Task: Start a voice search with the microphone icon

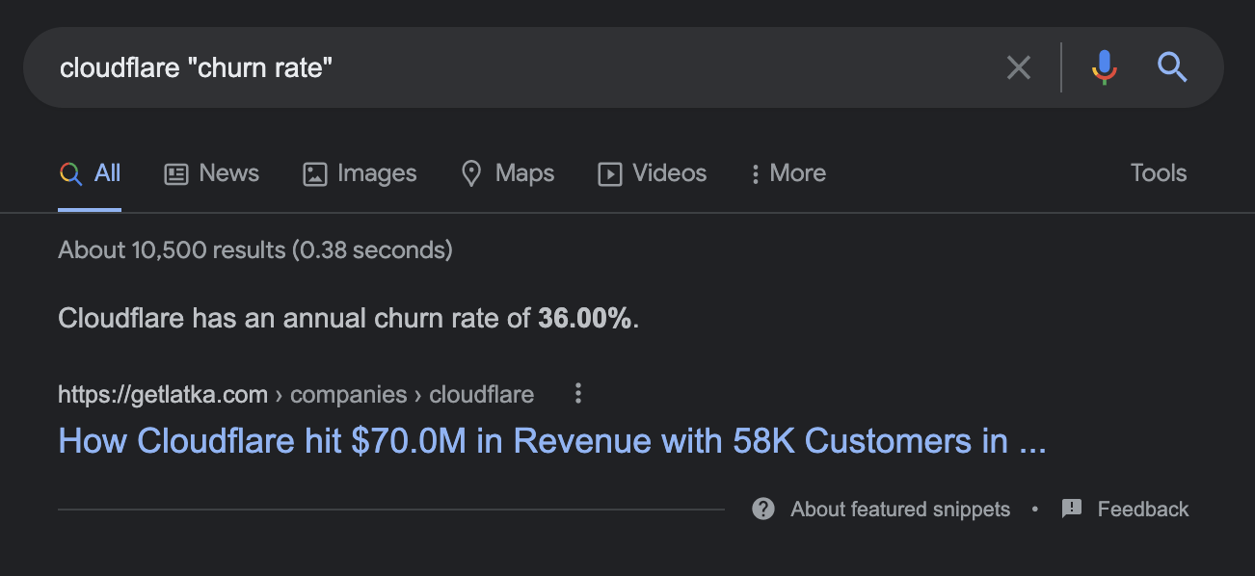Action: tap(1104, 67)
